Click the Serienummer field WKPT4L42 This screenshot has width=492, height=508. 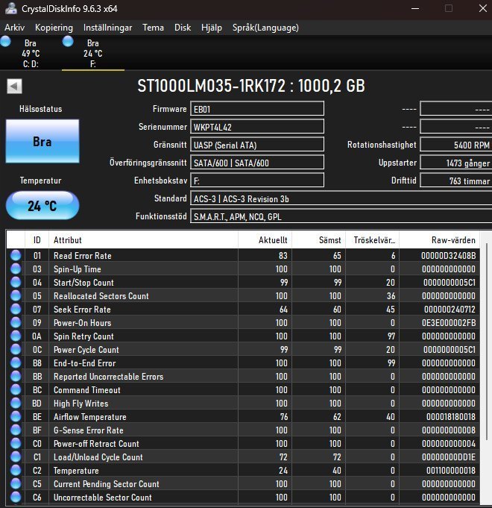[256, 127]
